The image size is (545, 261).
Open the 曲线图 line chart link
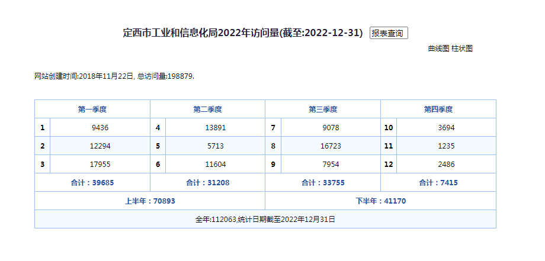tap(438, 49)
